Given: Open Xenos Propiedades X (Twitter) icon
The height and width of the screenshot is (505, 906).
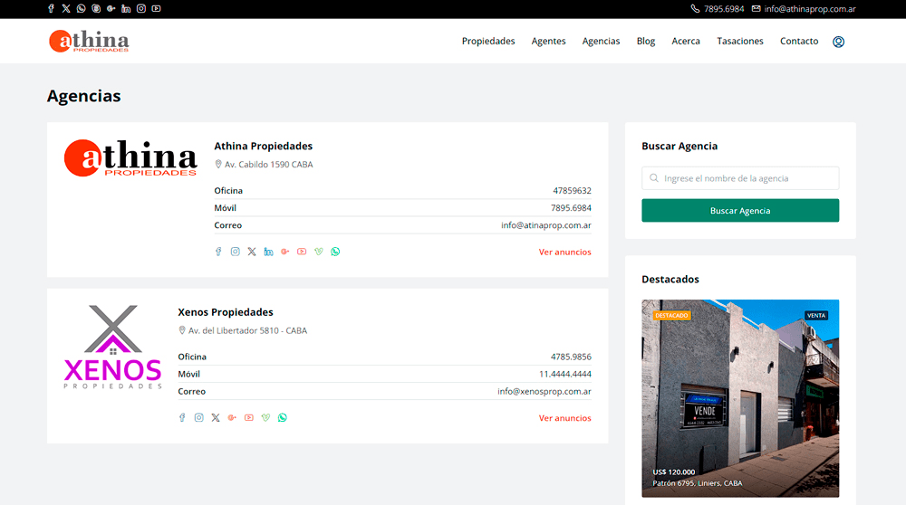Looking at the screenshot, I should point(216,418).
